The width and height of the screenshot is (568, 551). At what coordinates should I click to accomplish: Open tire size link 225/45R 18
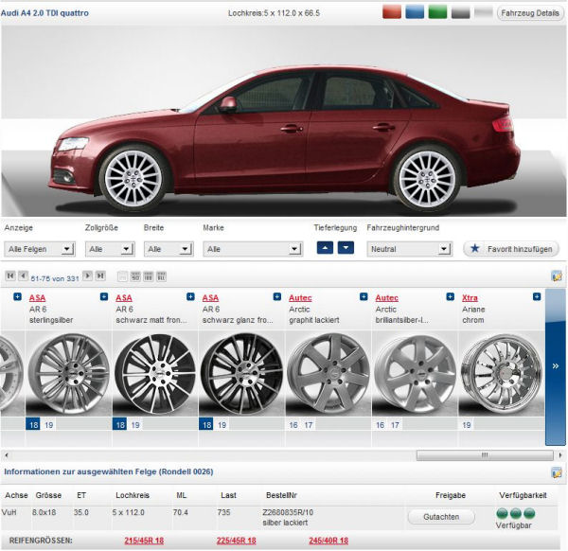[x=237, y=541]
